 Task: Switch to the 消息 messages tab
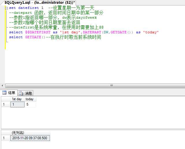[25, 93]
